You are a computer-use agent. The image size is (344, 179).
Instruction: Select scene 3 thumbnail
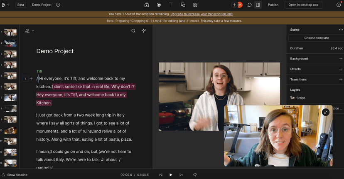[x=10, y=54]
